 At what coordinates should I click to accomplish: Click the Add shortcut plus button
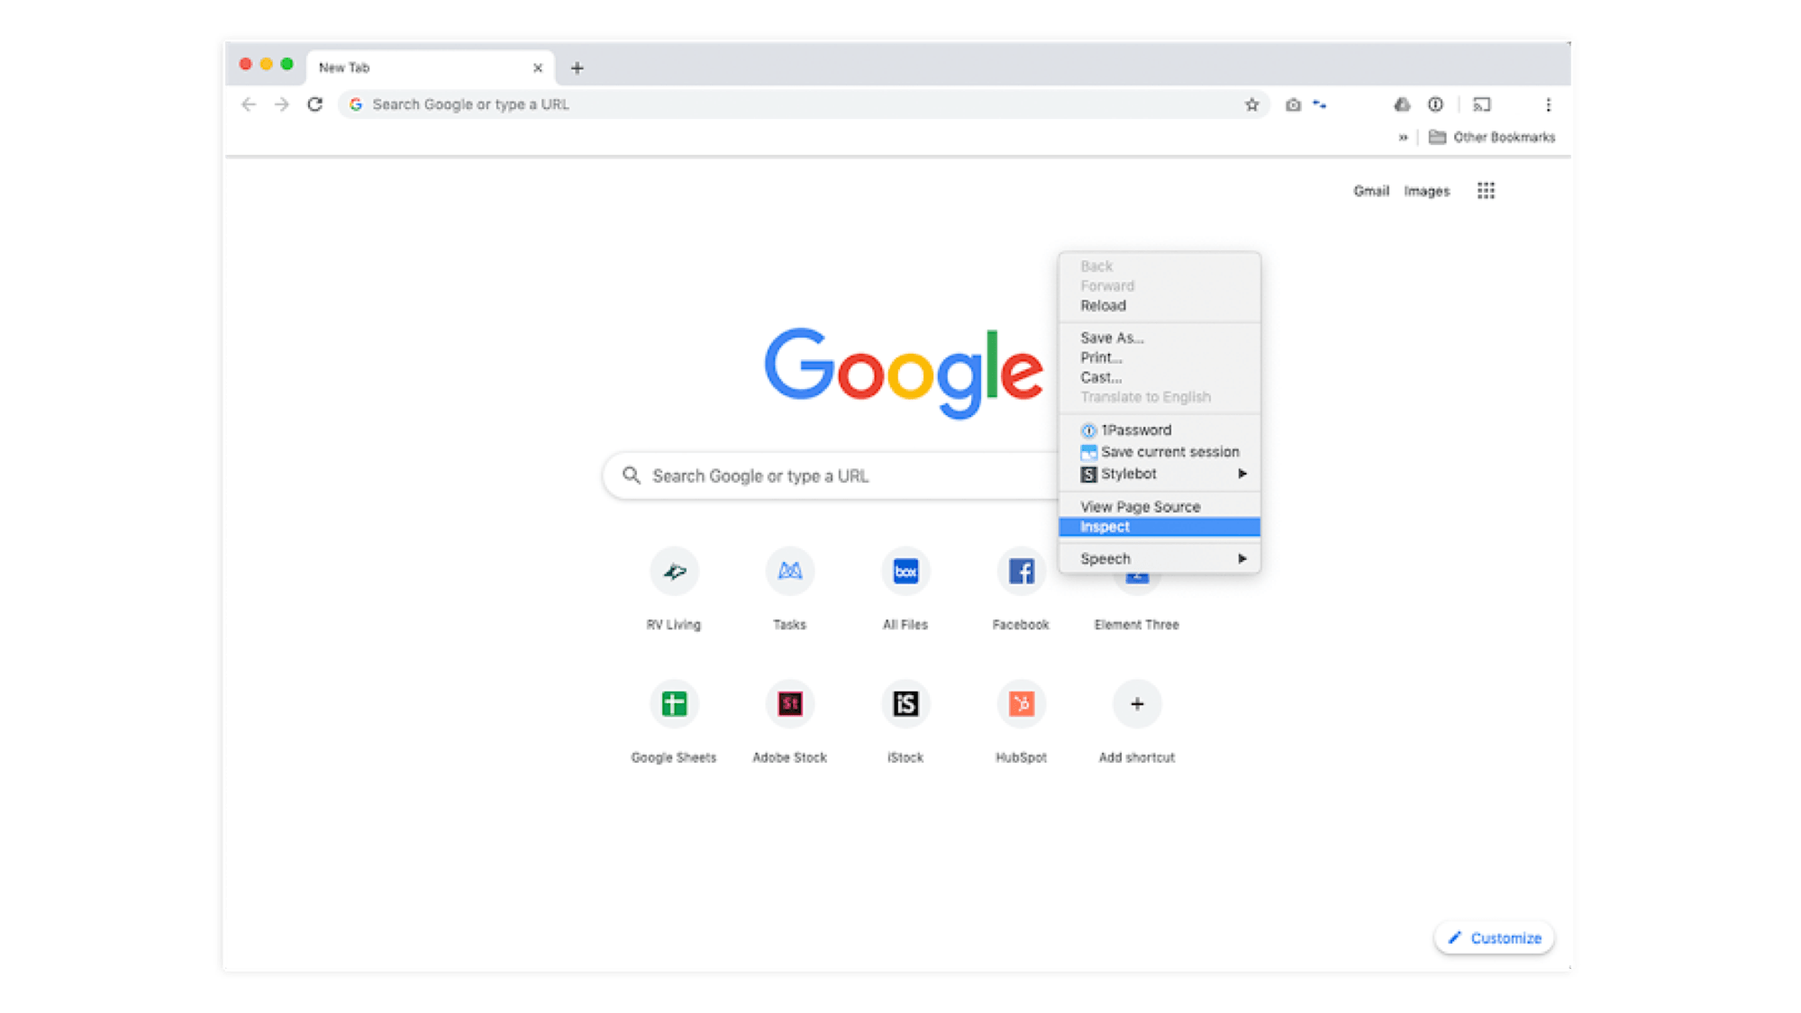click(x=1137, y=703)
